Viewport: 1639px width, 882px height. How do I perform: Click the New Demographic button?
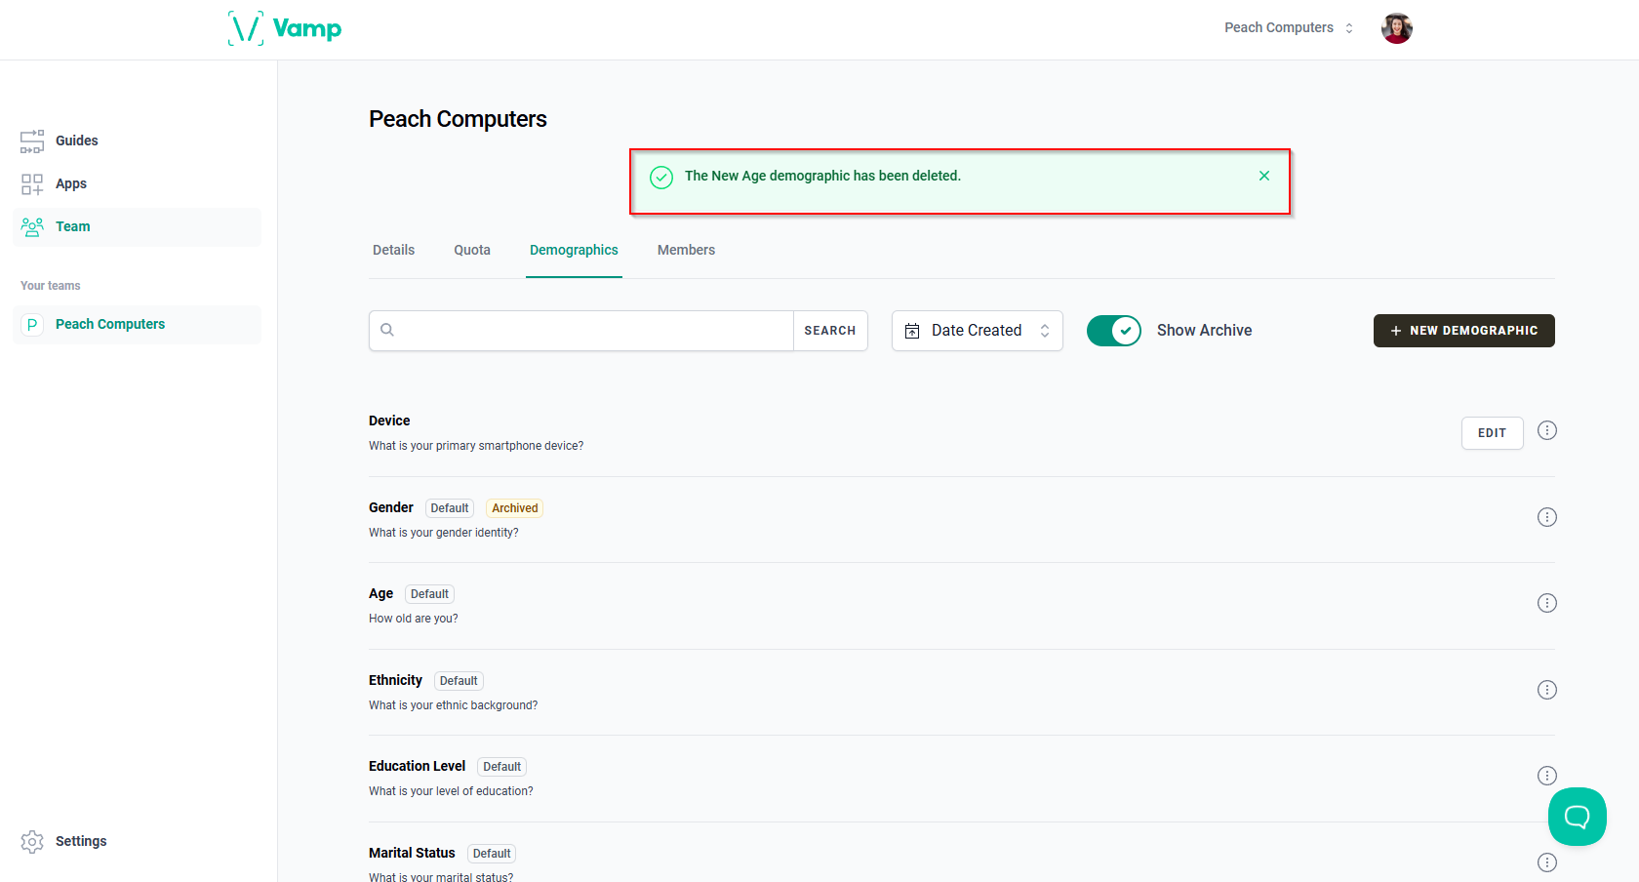[x=1464, y=331]
